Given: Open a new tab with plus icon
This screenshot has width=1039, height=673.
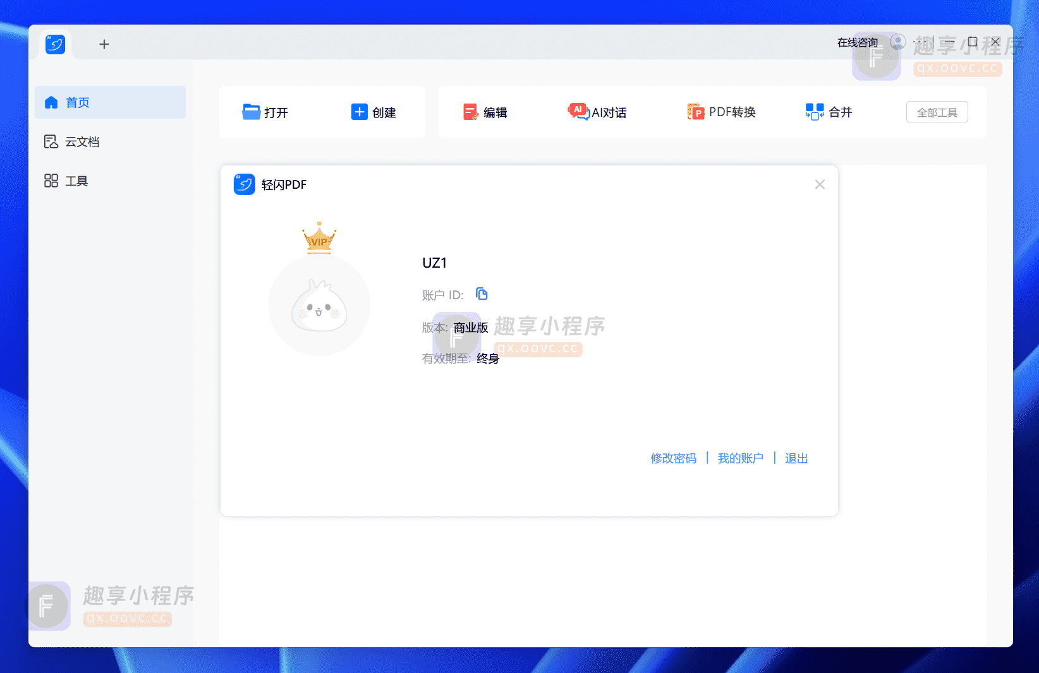Looking at the screenshot, I should 104,44.
